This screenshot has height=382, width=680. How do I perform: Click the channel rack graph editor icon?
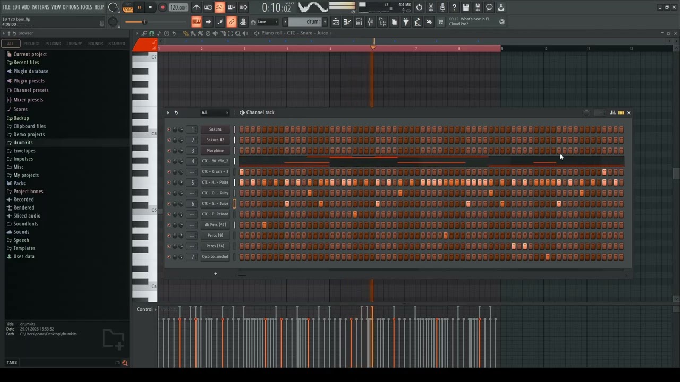pos(613,112)
